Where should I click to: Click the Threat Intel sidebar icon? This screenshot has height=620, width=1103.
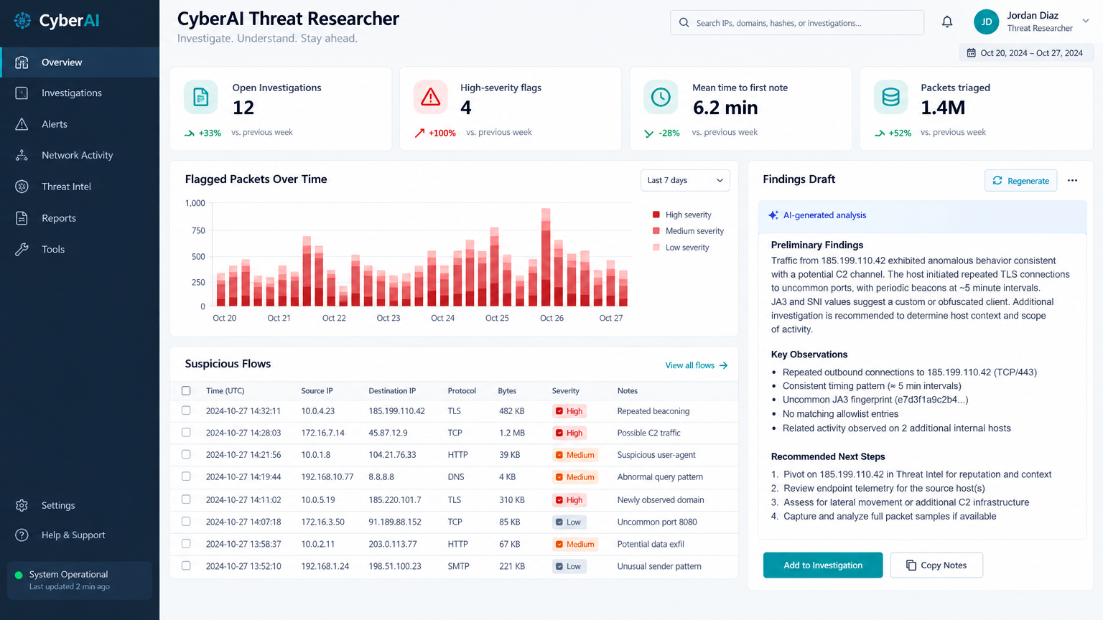(x=22, y=187)
